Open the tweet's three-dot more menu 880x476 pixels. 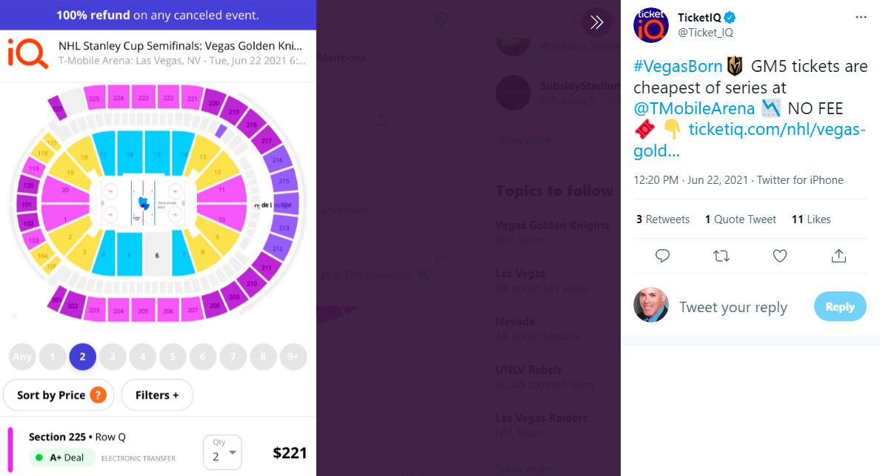860,16
